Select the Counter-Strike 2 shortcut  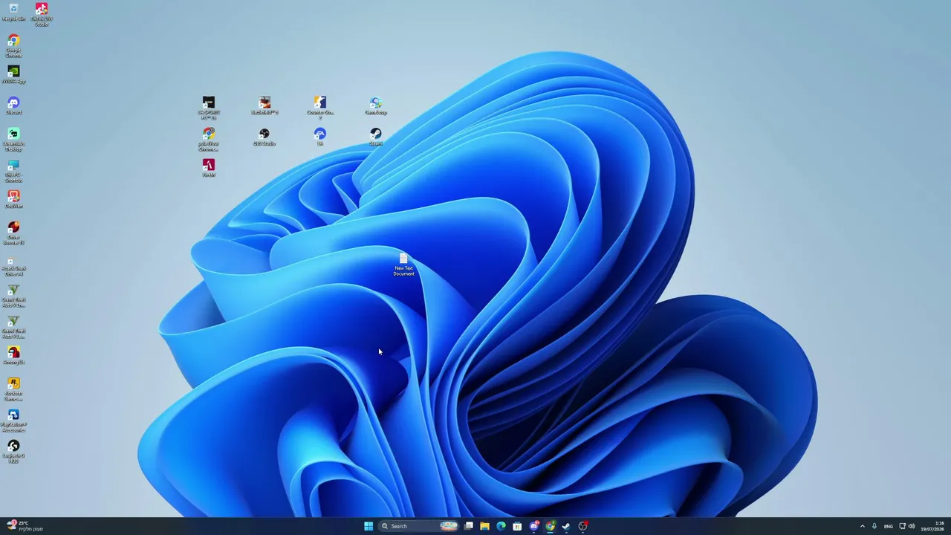[x=320, y=107]
